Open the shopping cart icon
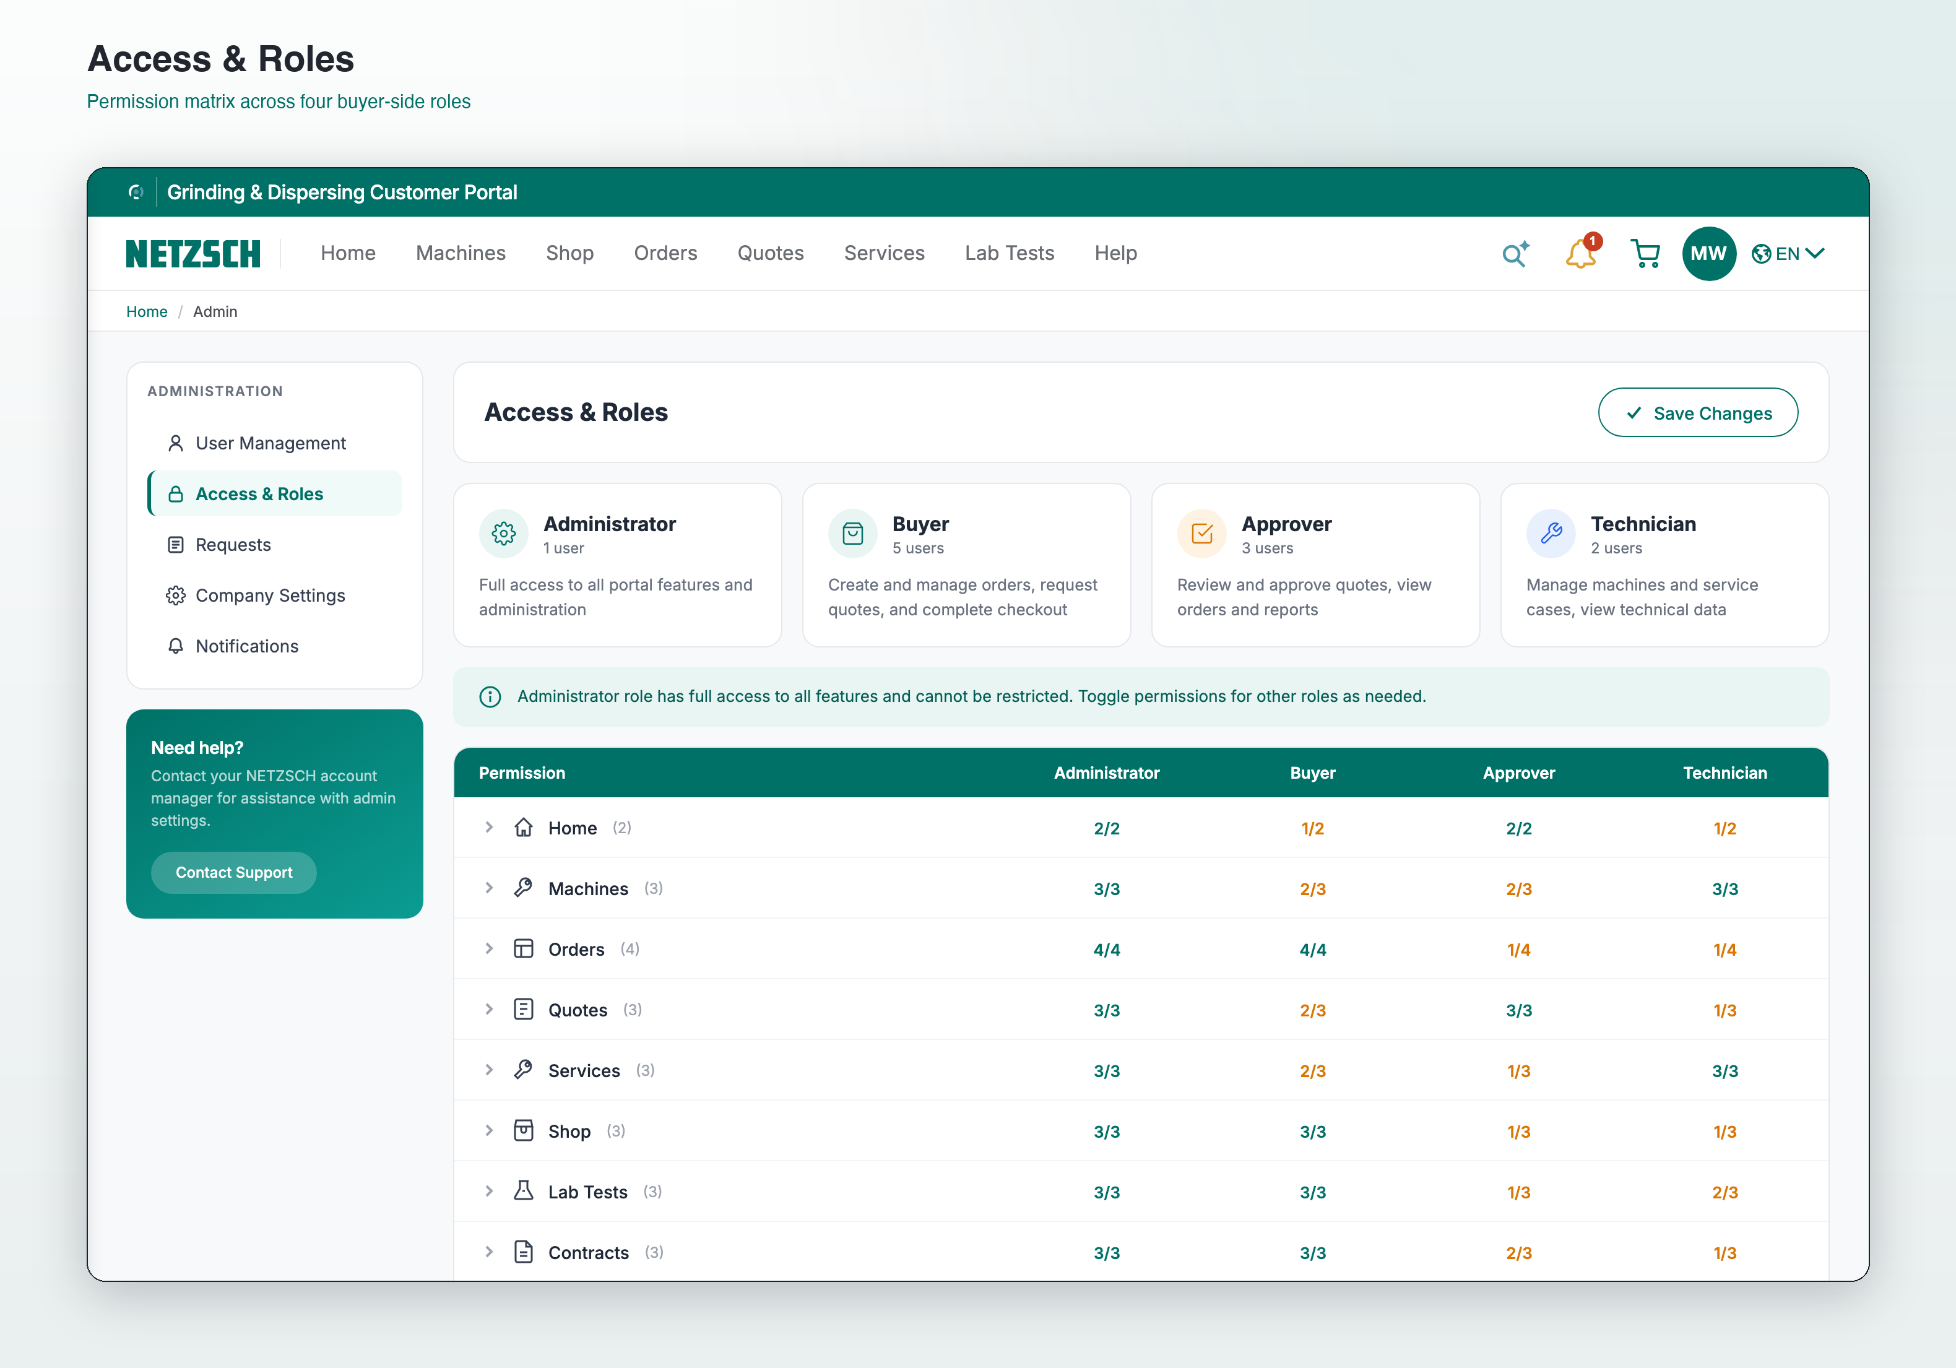The image size is (1956, 1368). [x=1645, y=254]
